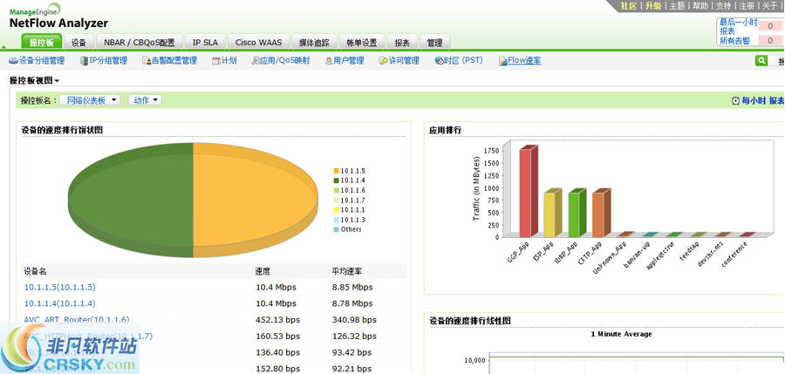Image resolution: width=785 pixels, height=374 pixels.
Task: Click the 平均速率 column header
Action: coord(347,271)
